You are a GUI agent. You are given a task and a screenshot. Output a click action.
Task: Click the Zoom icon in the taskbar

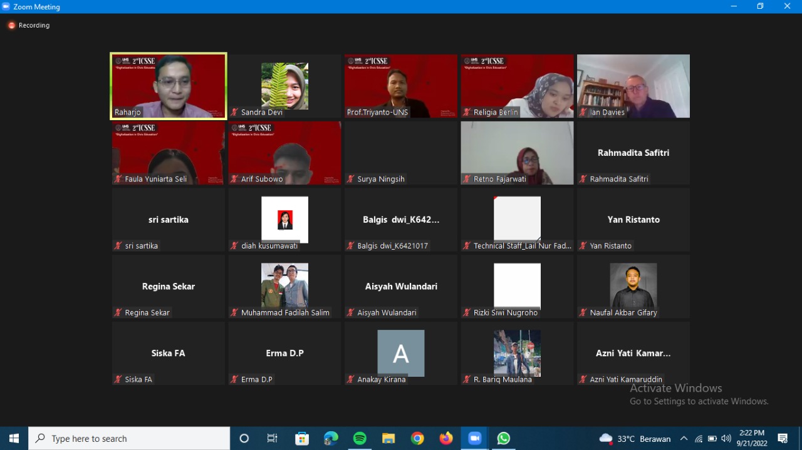click(x=475, y=439)
